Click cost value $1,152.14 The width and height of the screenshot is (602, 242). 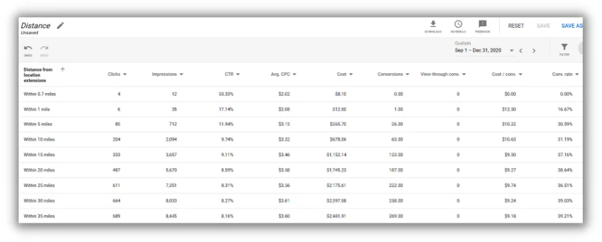[337, 155]
